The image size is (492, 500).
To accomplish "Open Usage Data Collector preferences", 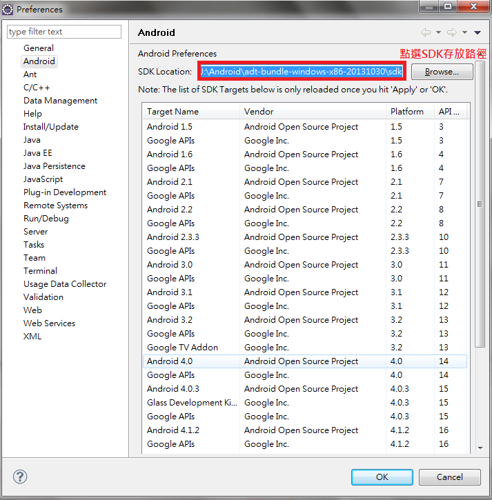I will pos(65,284).
